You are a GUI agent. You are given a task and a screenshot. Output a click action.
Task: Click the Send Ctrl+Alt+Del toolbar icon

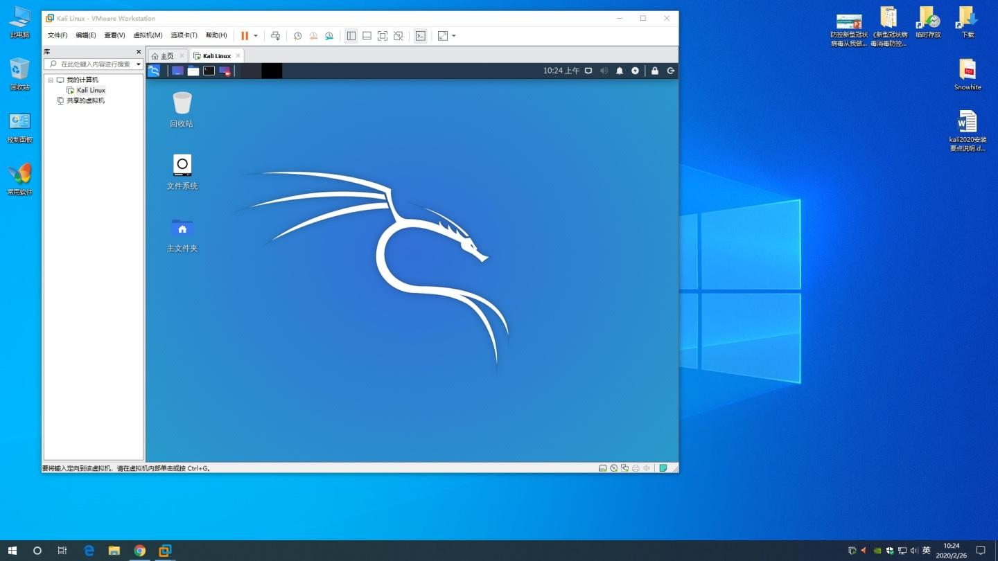point(275,35)
